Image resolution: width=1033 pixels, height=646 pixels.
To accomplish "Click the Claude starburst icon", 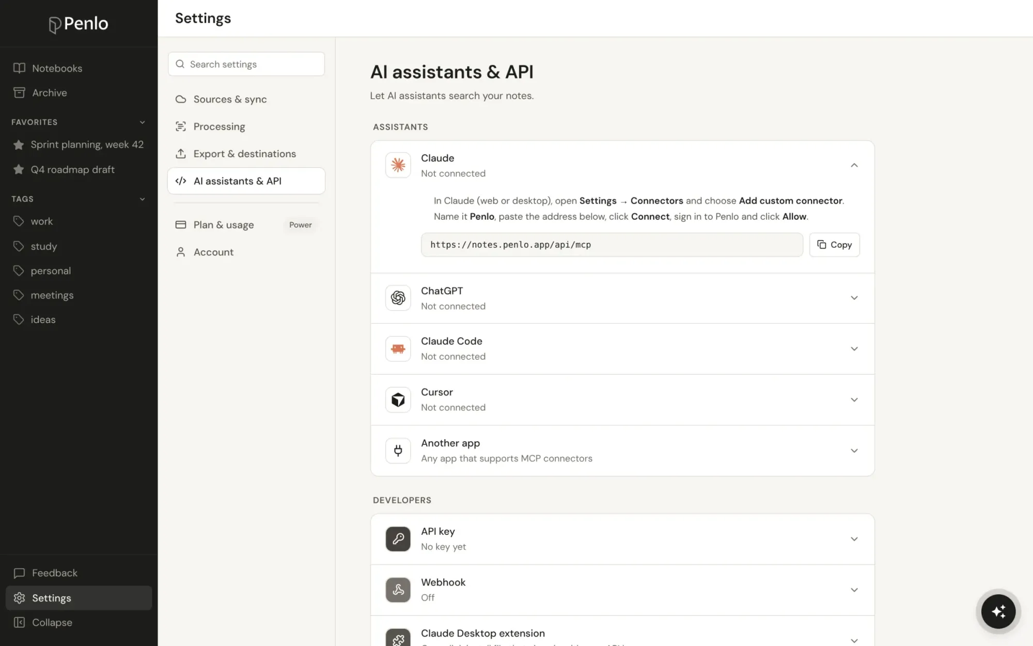I will (398, 165).
